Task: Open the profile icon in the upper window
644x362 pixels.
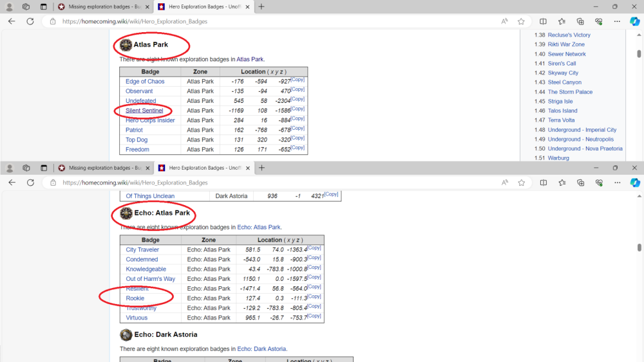Action: (10, 6)
